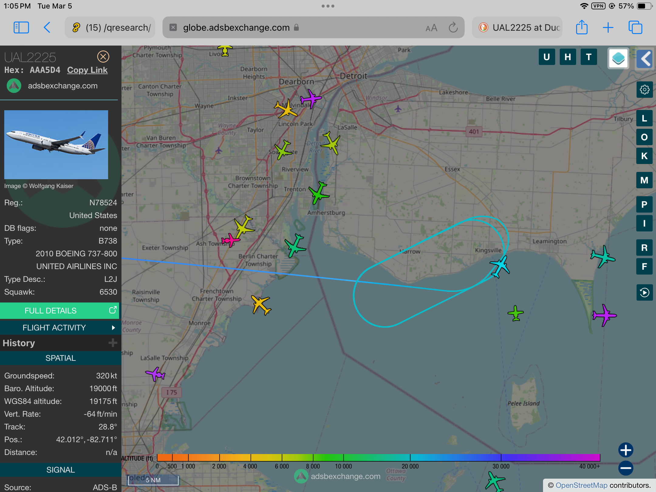Open the map settings gear
Screen dimensions: 656x492
[644, 90]
